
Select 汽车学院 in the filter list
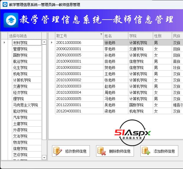[x=27, y=117]
